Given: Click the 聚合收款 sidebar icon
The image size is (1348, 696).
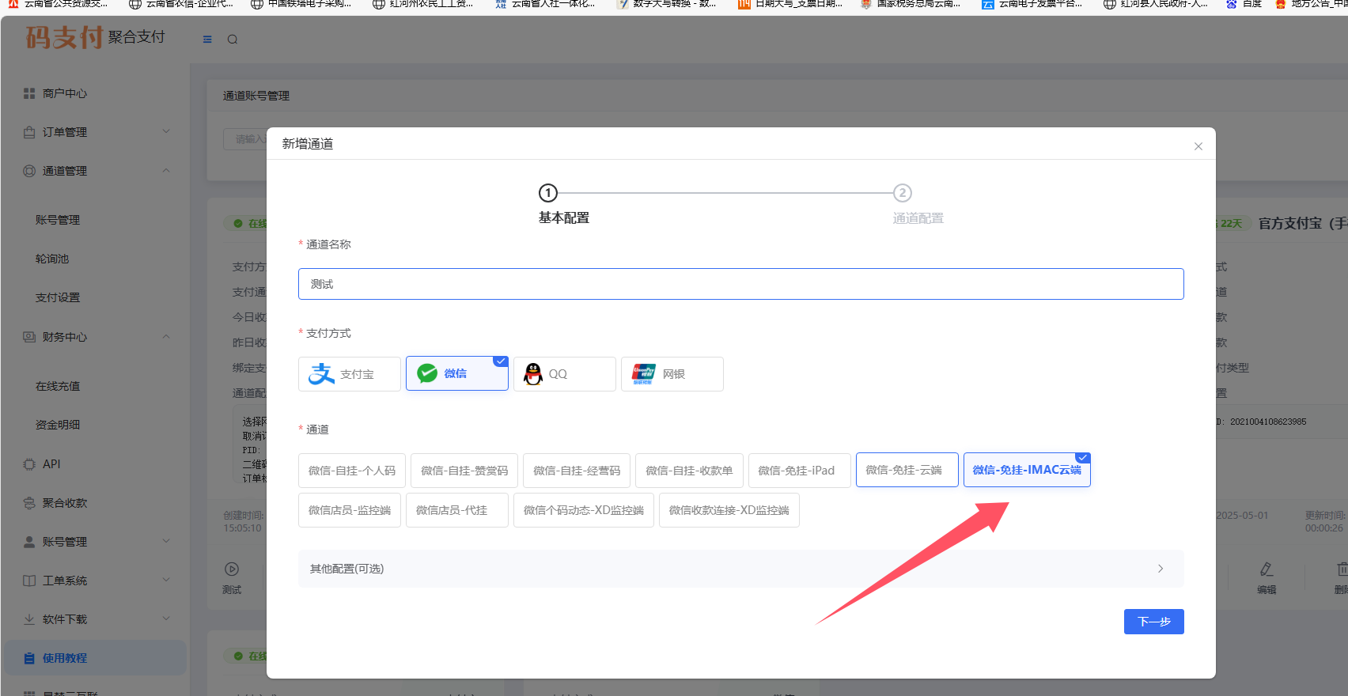Looking at the screenshot, I should pos(29,503).
